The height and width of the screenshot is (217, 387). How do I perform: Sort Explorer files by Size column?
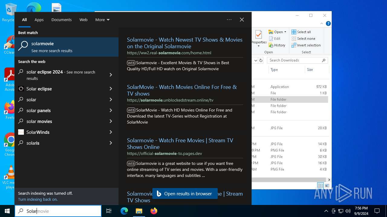316,70
